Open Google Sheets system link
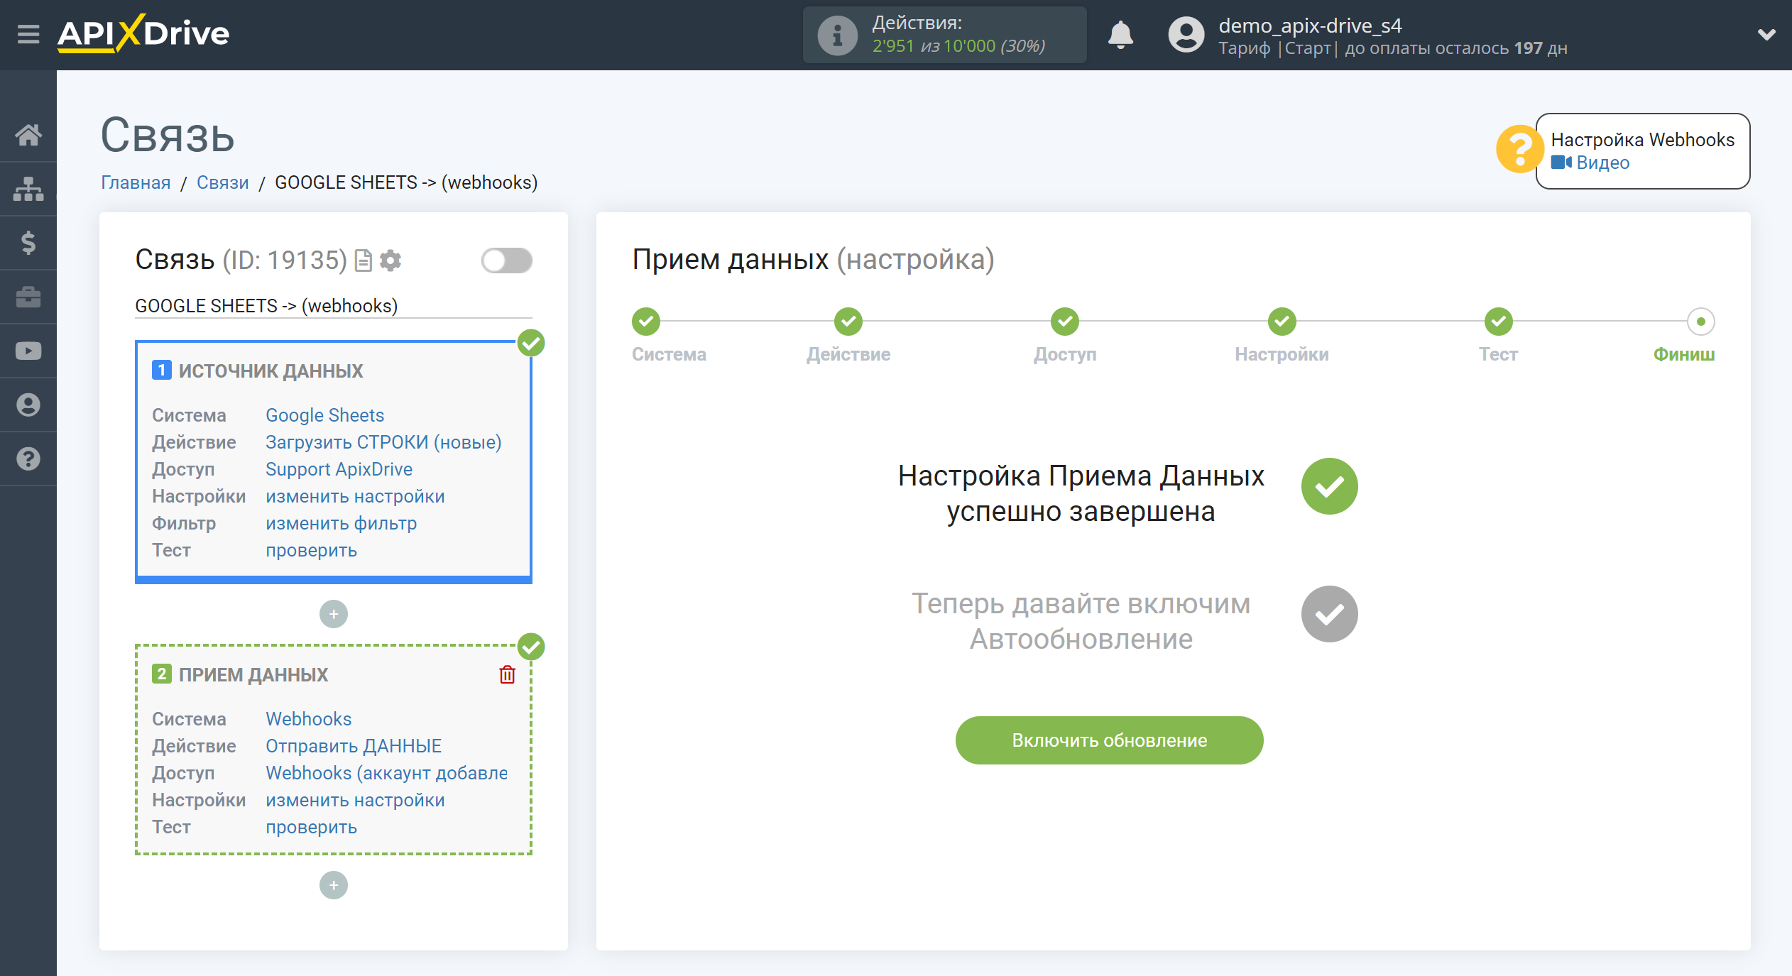Screen dimensions: 1792x976 (324, 415)
